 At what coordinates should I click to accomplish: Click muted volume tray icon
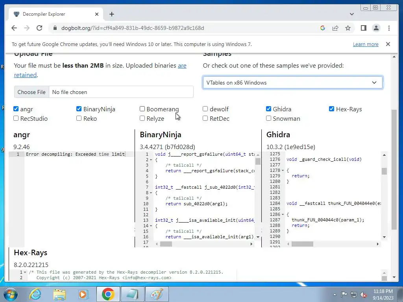pos(363,295)
